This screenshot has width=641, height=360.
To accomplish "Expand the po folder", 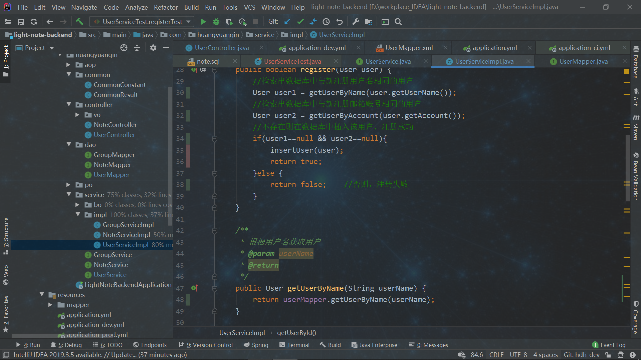I will pos(68,185).
